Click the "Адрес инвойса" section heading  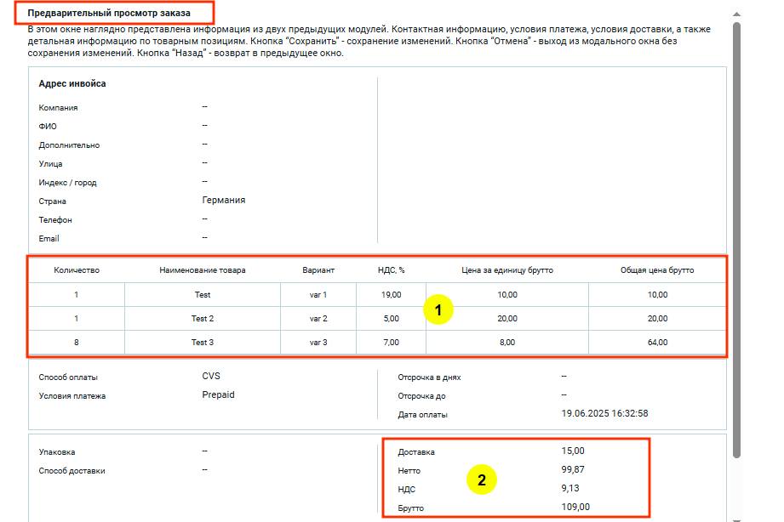pos(72,83)
